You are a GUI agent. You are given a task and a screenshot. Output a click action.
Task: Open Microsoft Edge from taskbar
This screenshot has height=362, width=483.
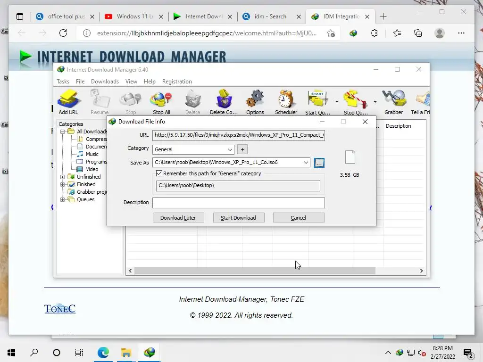[x=103, y=352]
